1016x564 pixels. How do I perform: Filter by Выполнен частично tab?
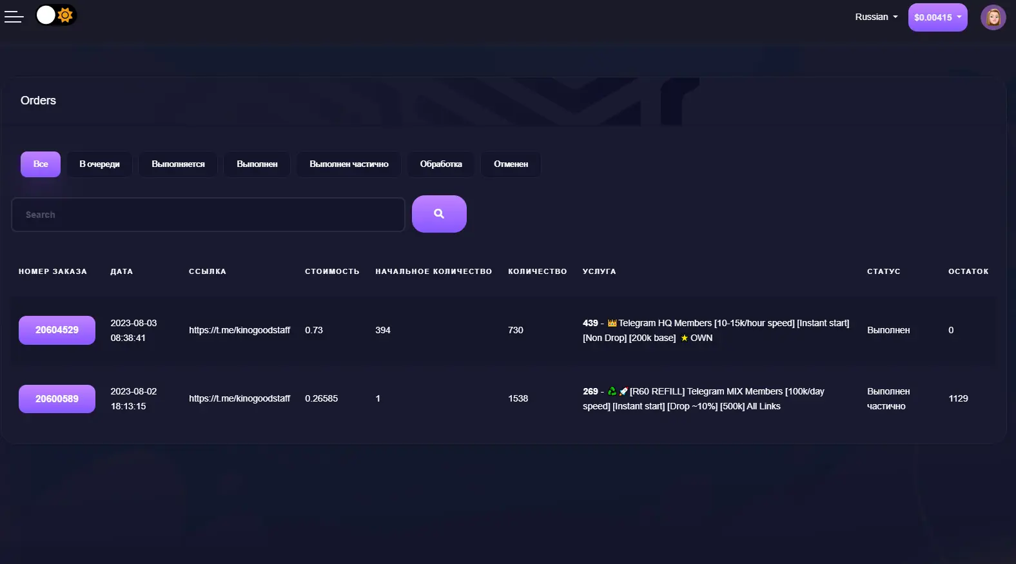pyautogui.click(x=349, y=164)
